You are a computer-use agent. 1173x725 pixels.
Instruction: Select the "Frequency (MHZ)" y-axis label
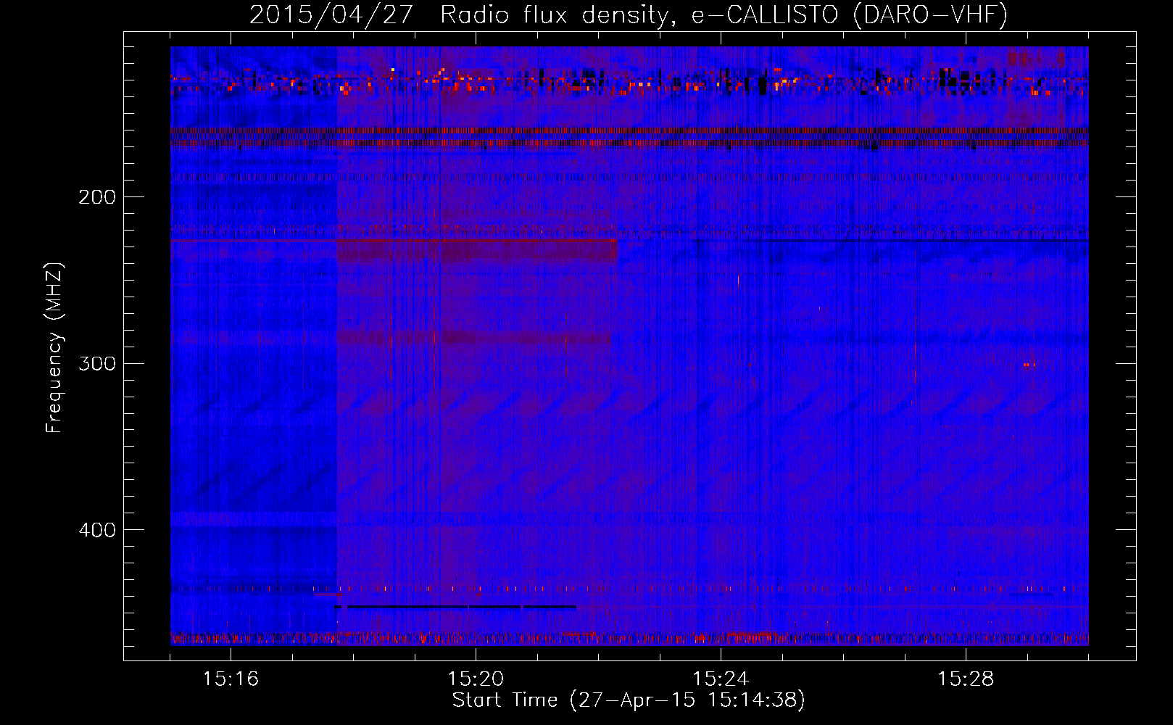(x=54, y=347)
